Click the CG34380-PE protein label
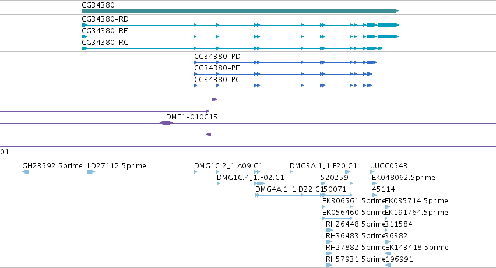This screenshot has width=496, height=268. (217, 68)
